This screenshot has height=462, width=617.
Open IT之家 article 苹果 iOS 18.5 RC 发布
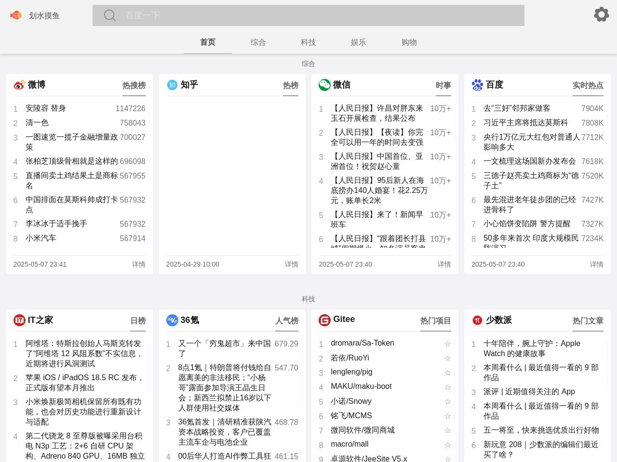[85, 383]
